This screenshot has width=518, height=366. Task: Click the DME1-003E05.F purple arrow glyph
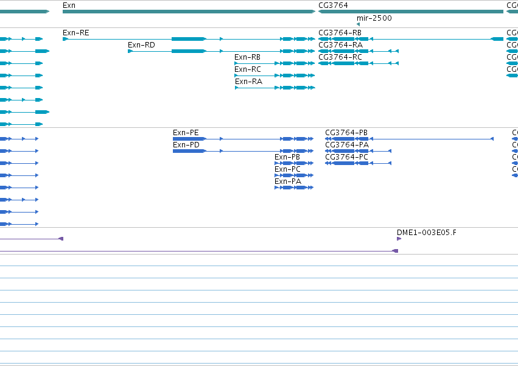[x=399, y=239]
